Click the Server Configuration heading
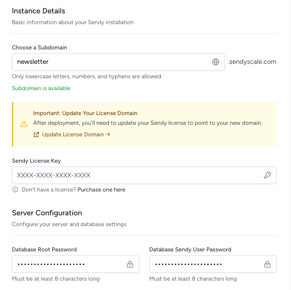 coord(47,213)
